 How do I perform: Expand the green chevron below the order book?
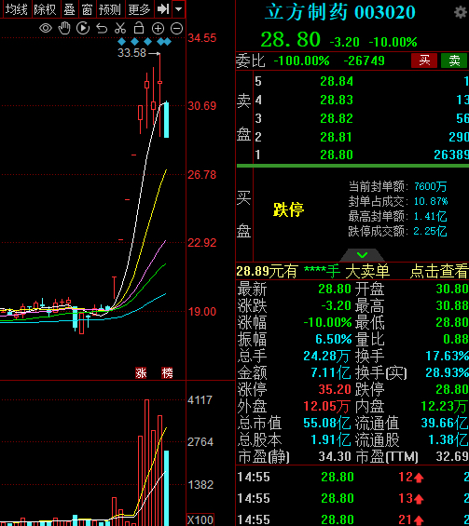click(x=362, y=255)
